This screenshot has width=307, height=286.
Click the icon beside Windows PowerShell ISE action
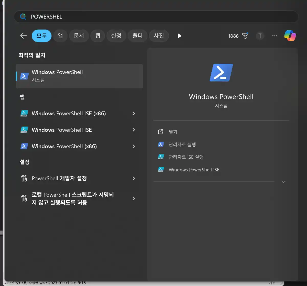[161, 169]
